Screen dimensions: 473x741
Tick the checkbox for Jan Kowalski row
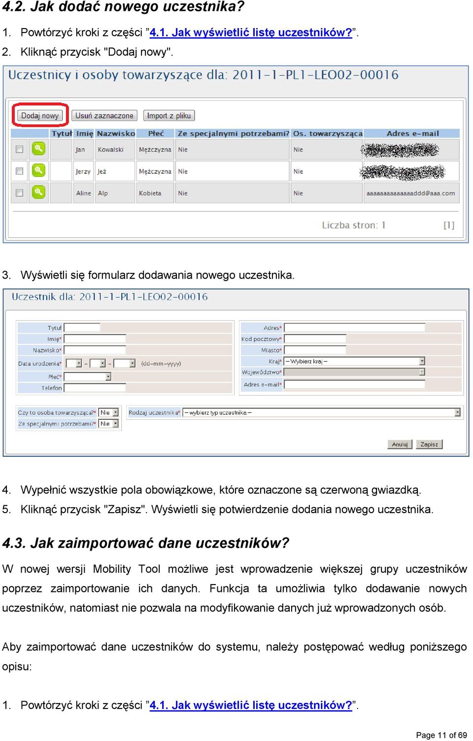20,149
